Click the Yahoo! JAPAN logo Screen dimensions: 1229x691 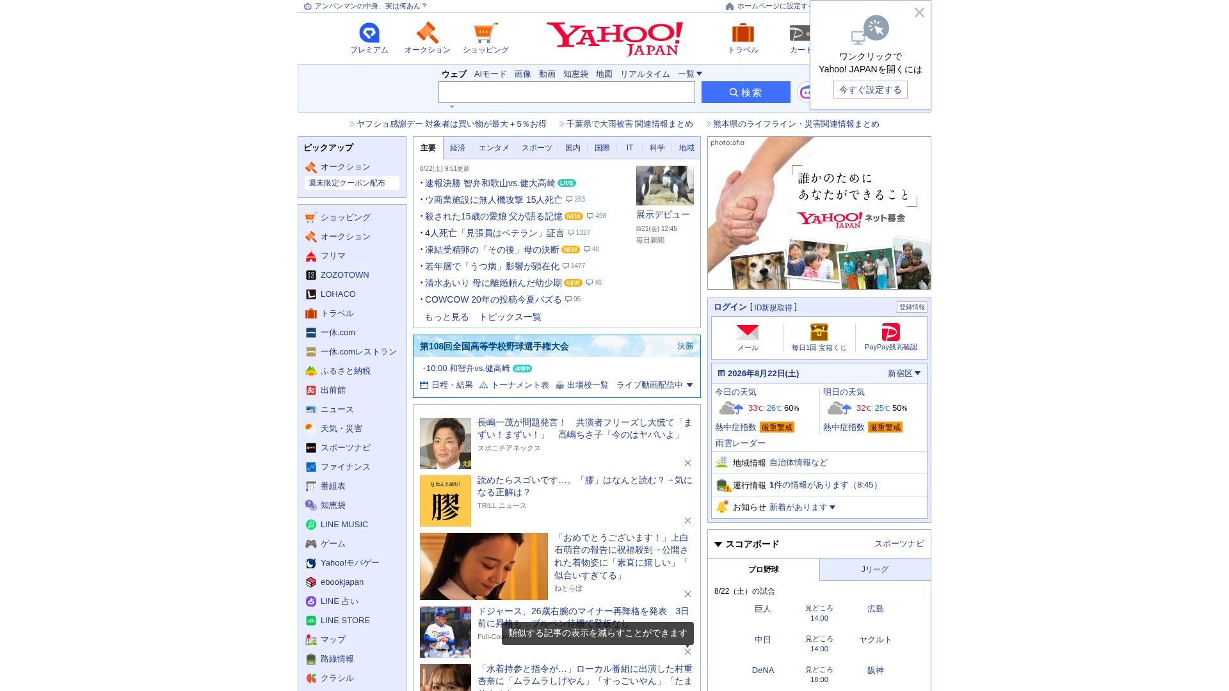614,39
